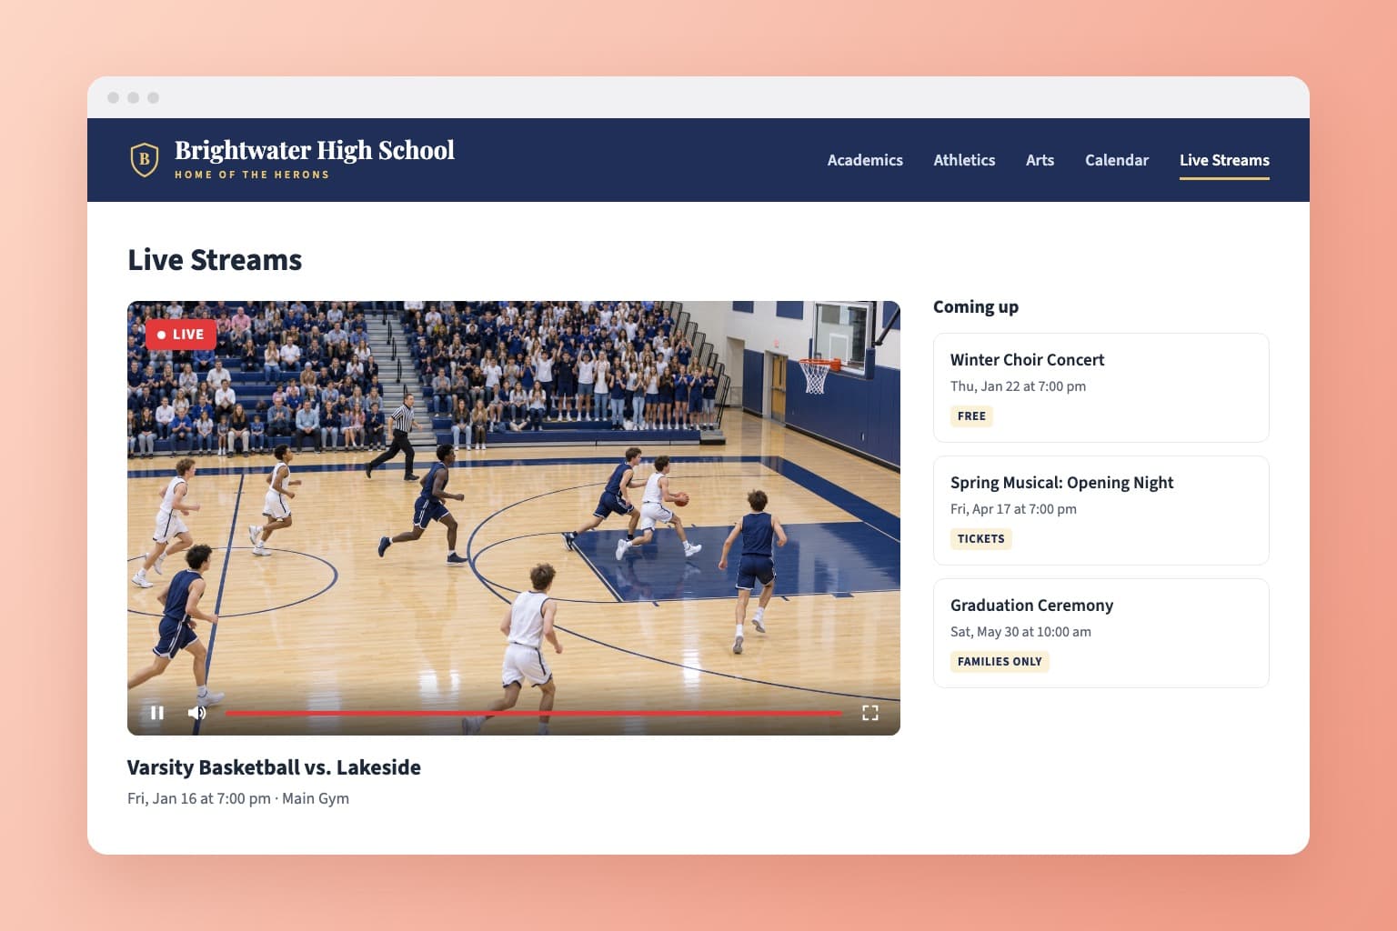Open the Winter Choir Concert card
Viewport: 1397px width, 931px height.
[1101, 387]
